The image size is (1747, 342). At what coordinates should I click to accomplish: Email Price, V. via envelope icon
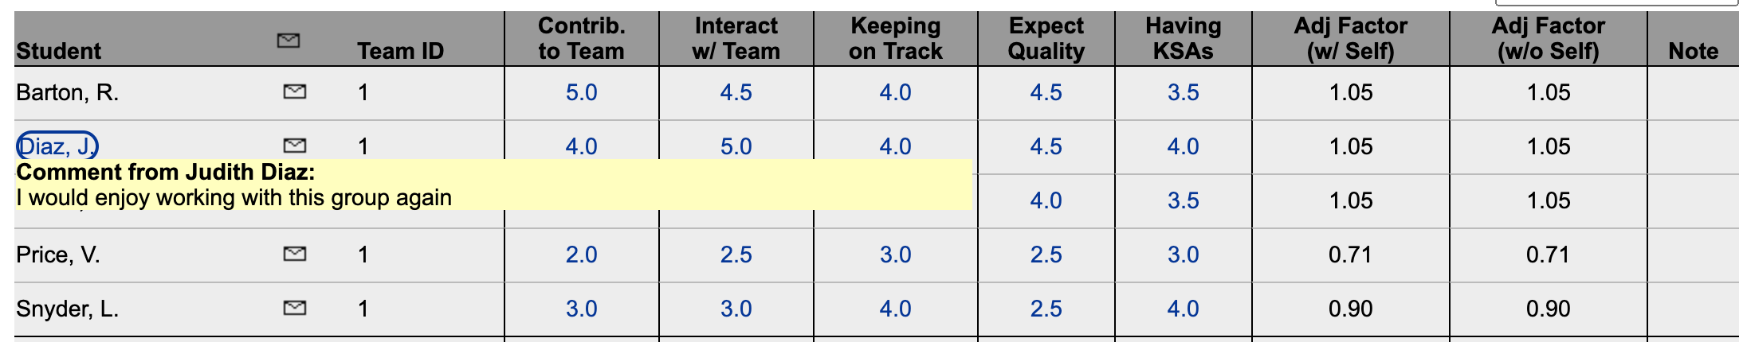tap(295, 254)
